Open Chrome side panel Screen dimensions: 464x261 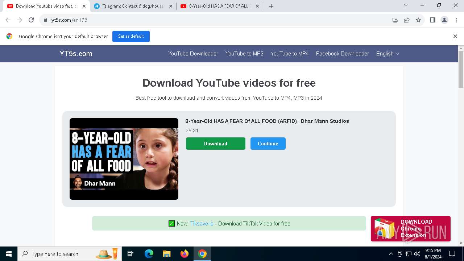[x=432, y=20]
